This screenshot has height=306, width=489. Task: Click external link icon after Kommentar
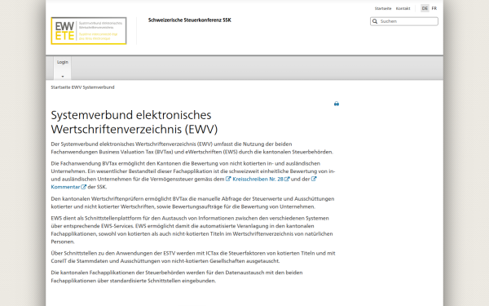point(84,187)
